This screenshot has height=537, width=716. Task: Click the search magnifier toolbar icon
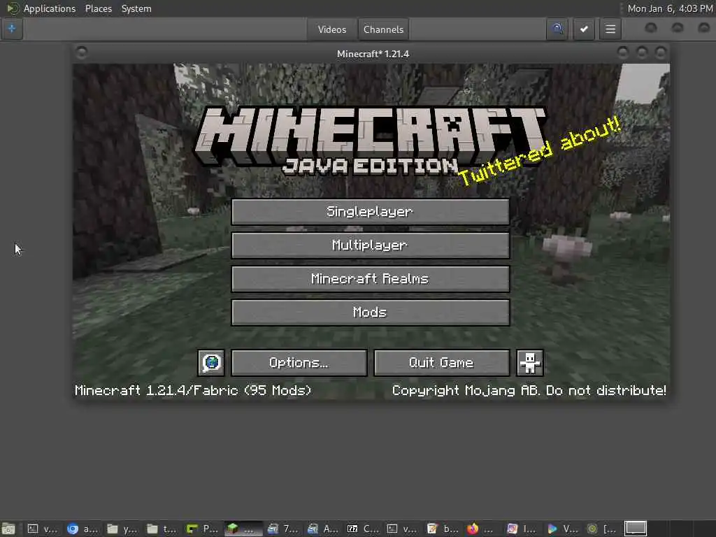557,29
